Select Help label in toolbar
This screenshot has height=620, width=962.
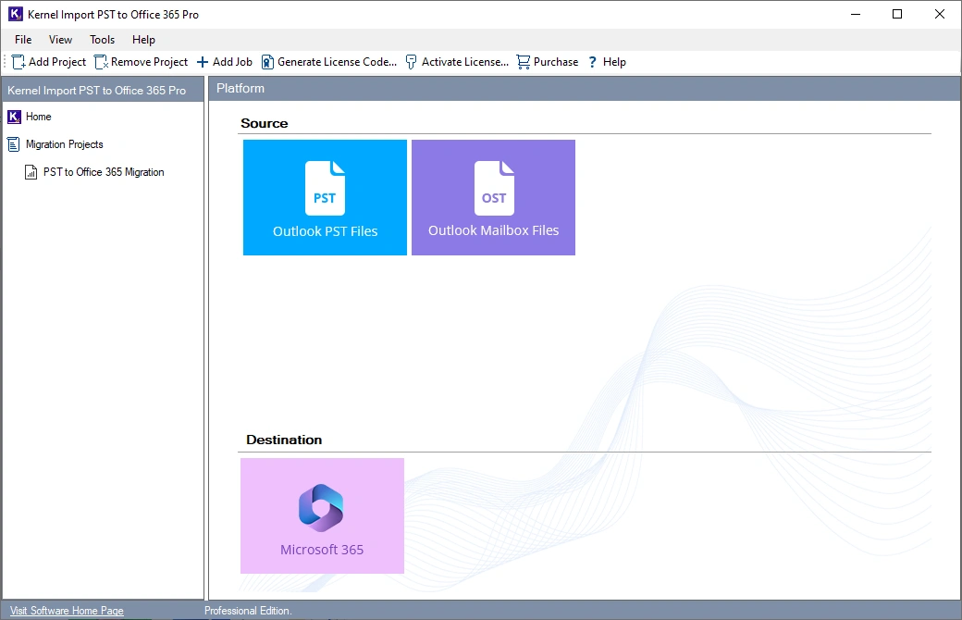614,62
